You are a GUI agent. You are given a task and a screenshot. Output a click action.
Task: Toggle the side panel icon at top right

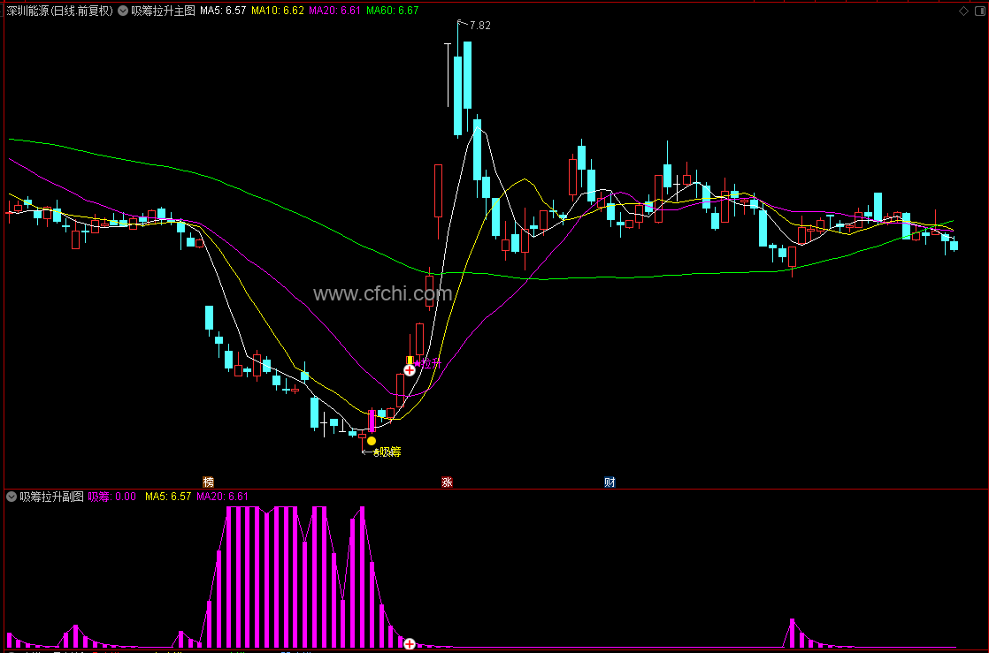coord(981,11)
